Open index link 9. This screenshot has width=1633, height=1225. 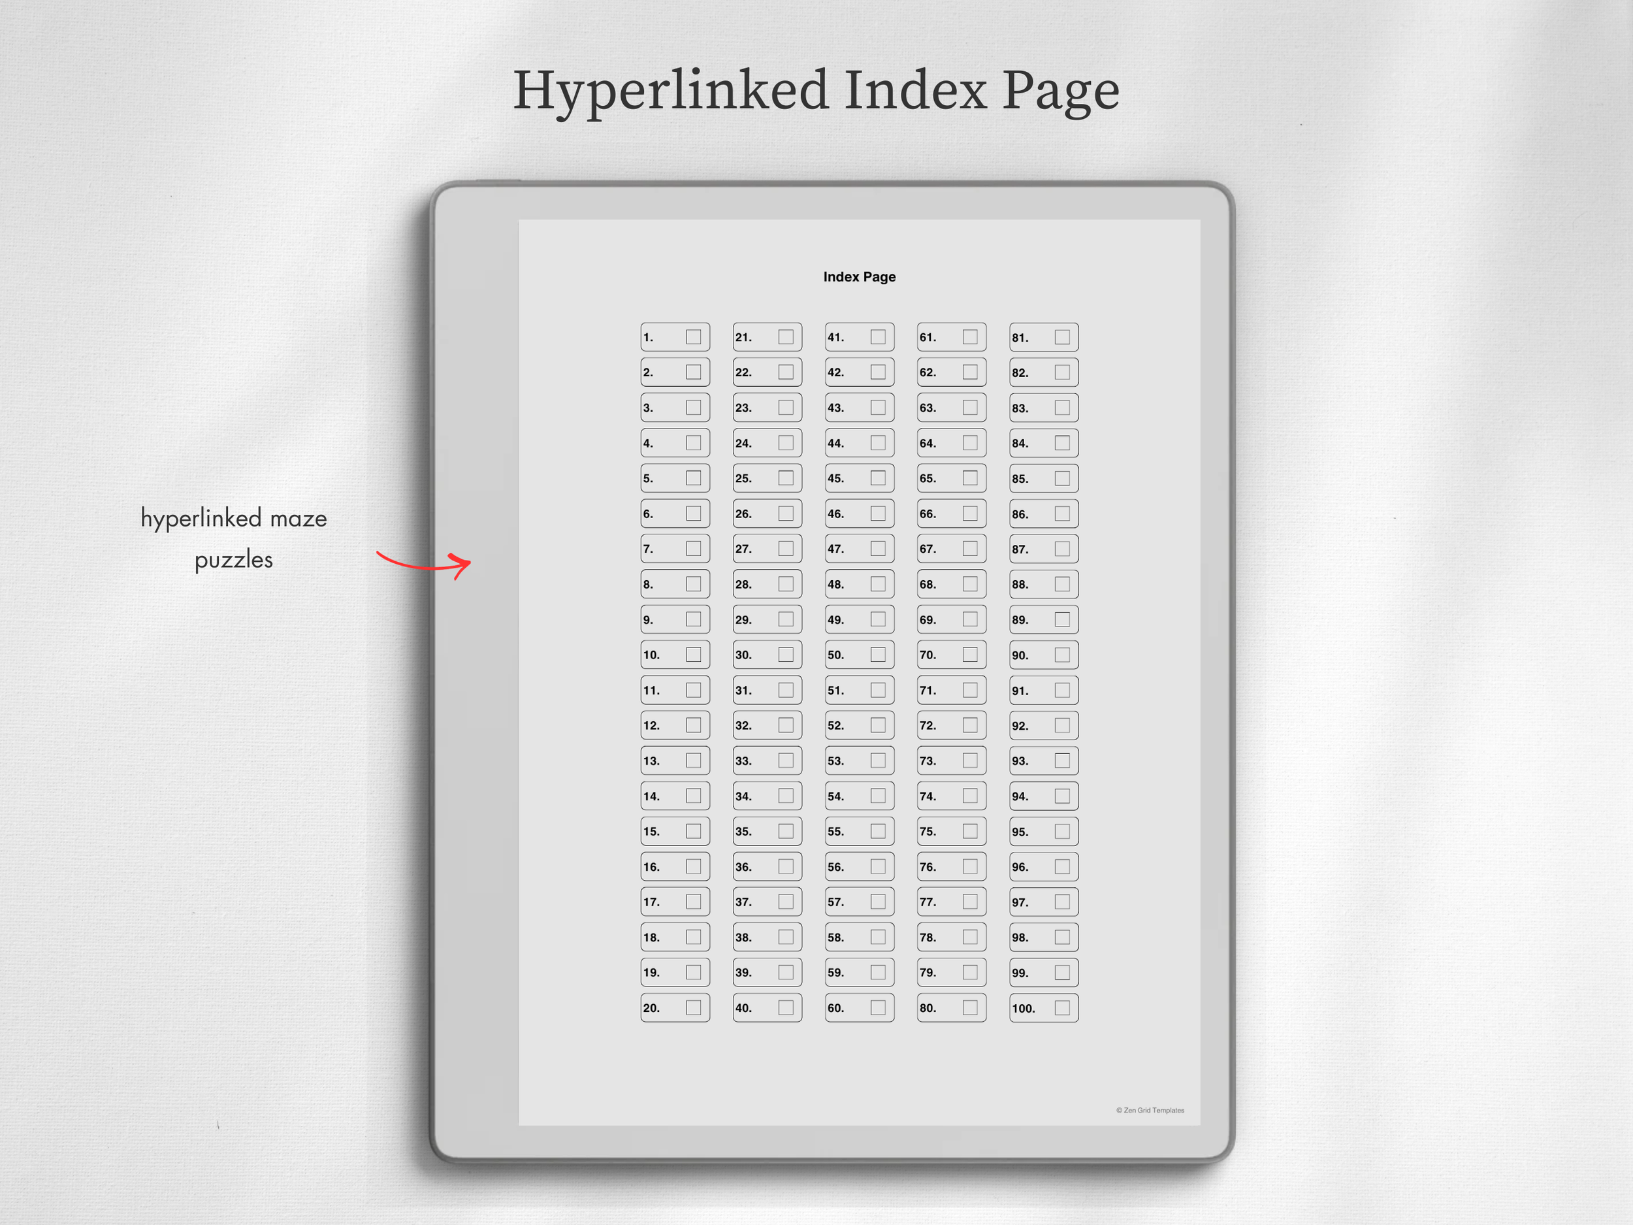pyautogui.click(x=675, y=619)
